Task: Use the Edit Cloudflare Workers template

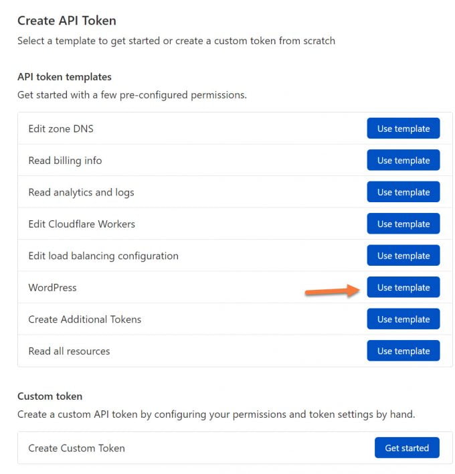Action: pyautogui.click(x=403, y=224)
